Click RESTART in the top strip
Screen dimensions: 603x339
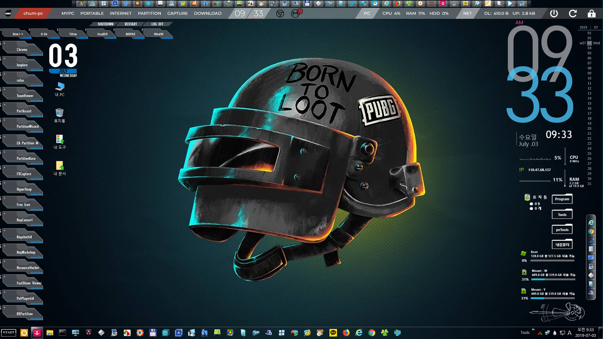pyautogui.click(x=131, y=24)
